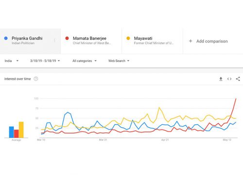
Task: Click the blue Priyanka Gandhi average bar
Action: pos(11,132)
